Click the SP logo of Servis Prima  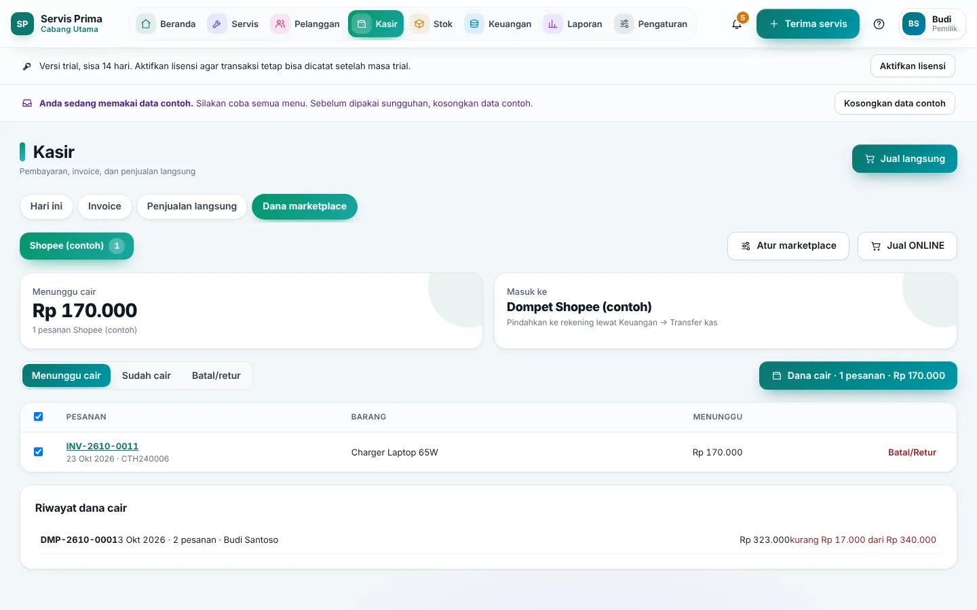click(22, 24)
